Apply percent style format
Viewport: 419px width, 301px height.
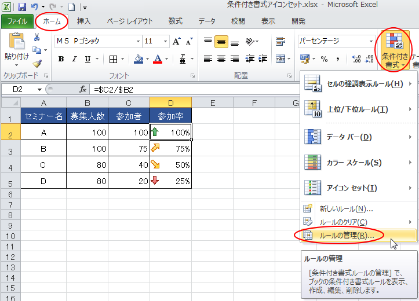[x=324, y=59]
